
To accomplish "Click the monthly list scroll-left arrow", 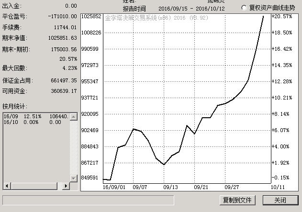I will point(6,185).
